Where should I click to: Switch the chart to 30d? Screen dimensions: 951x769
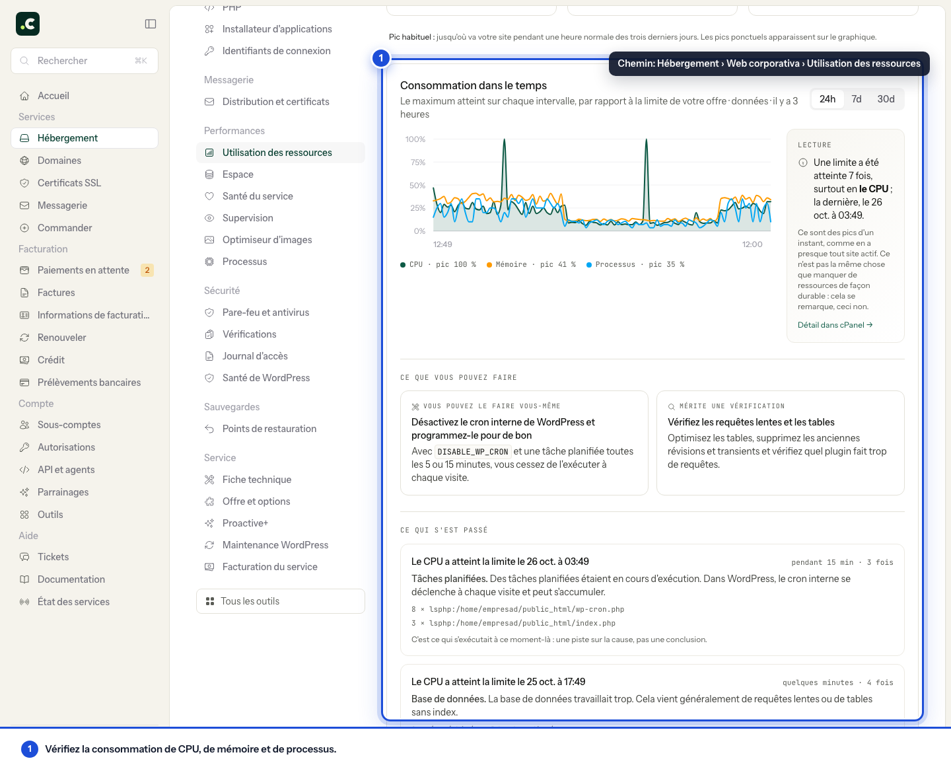886,99
